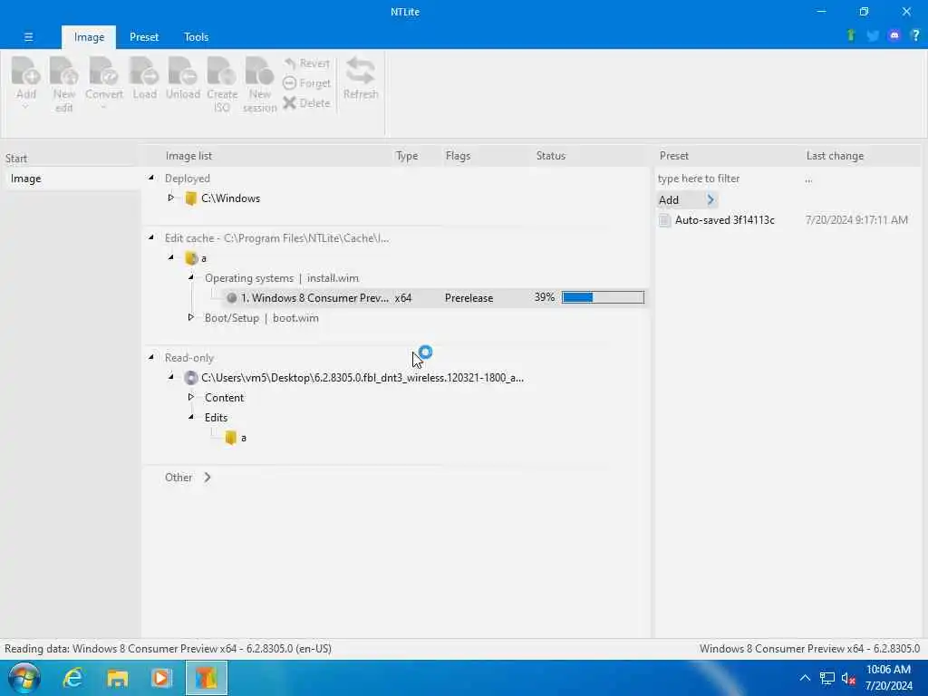Image resolution: width=928 pixels, height=696 pixels.
Task: Open the Twitter link icon
Action: [x=873, y=35]
